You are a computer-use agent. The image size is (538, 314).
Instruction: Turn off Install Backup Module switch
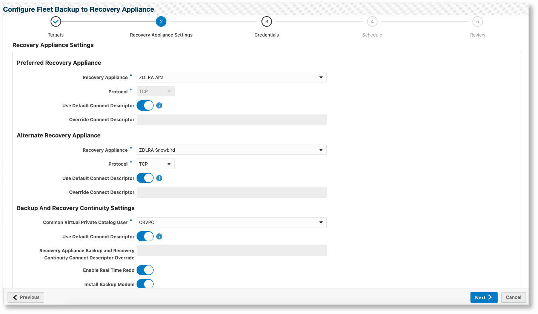pos(145,284)
